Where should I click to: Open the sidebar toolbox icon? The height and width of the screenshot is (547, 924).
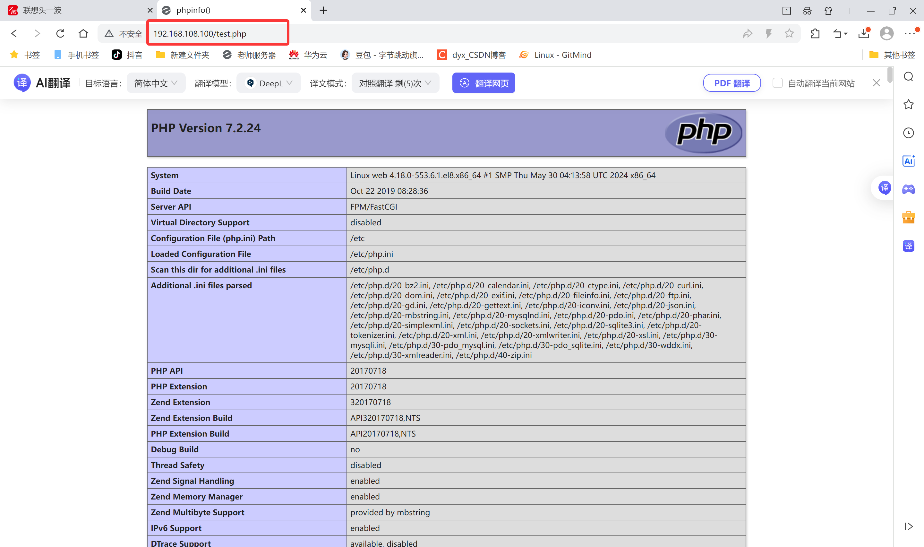[x=909, y=217]
